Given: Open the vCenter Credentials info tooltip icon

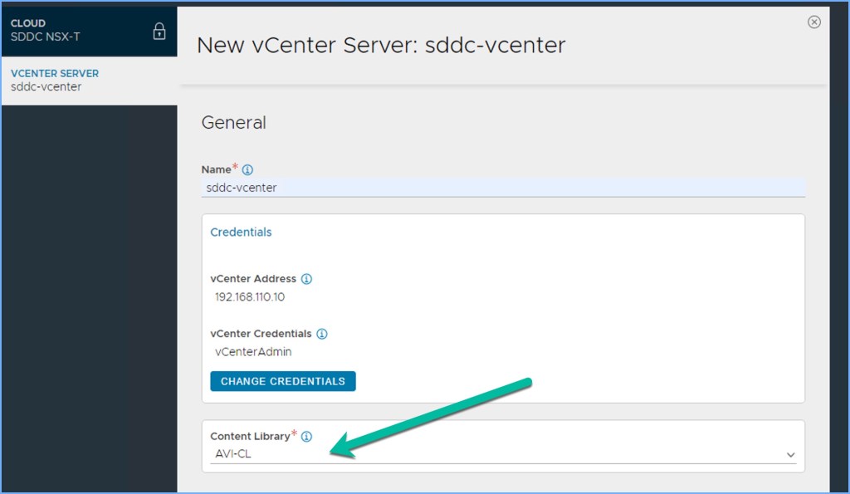Looking at the screenshot, I should [322, 334].
